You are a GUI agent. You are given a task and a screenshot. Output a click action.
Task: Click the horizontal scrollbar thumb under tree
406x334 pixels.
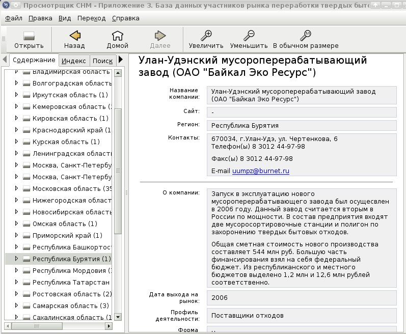pyautogui.click(x=37, y=326)
